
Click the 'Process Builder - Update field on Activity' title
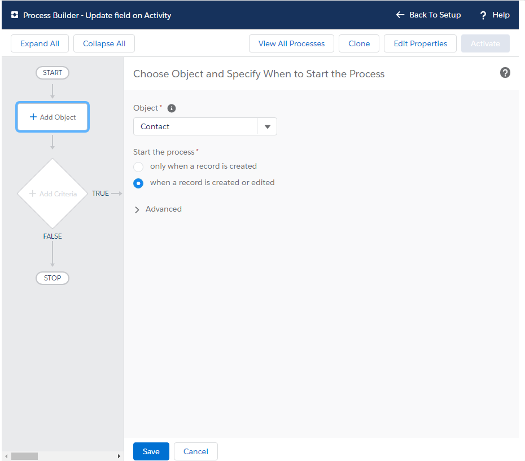97,15
